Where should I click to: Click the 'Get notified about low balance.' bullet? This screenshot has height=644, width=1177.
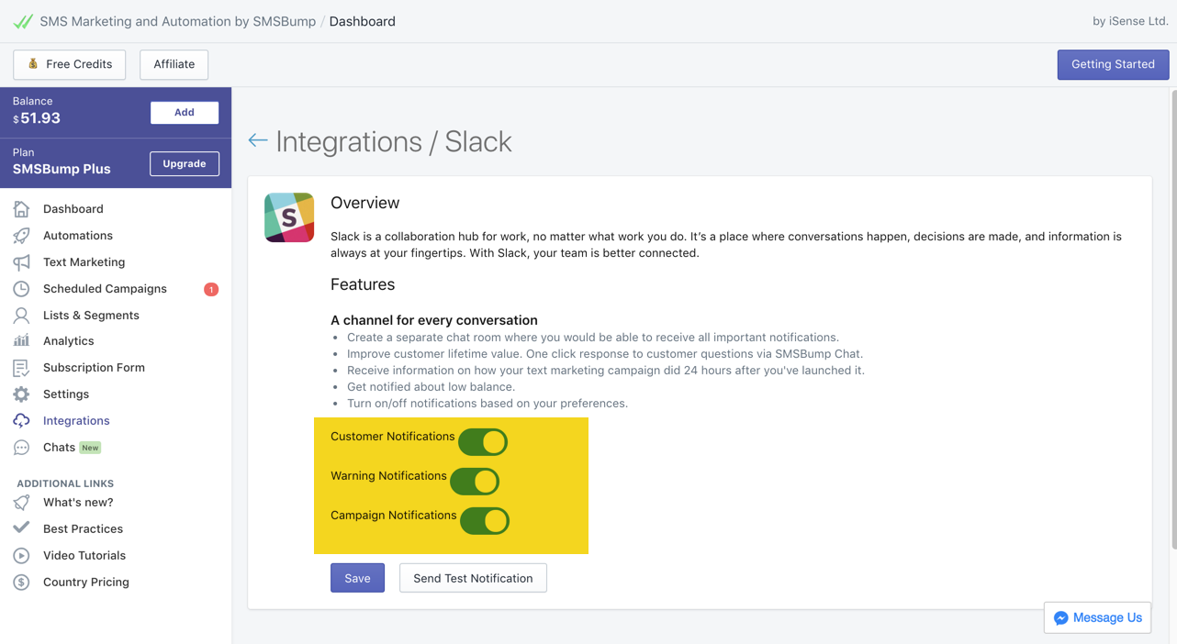[431, 387]
